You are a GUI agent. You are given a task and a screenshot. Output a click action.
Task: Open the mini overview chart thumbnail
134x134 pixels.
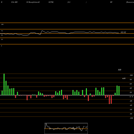pyautogui.click(x=66, y=128)
